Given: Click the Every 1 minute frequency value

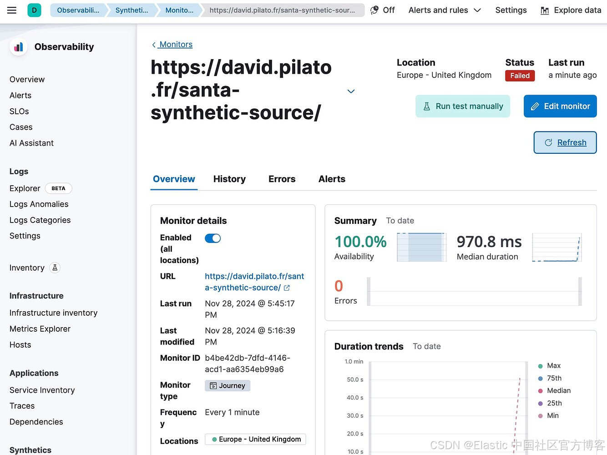Looking at the screenshot, I should (232, 413).
